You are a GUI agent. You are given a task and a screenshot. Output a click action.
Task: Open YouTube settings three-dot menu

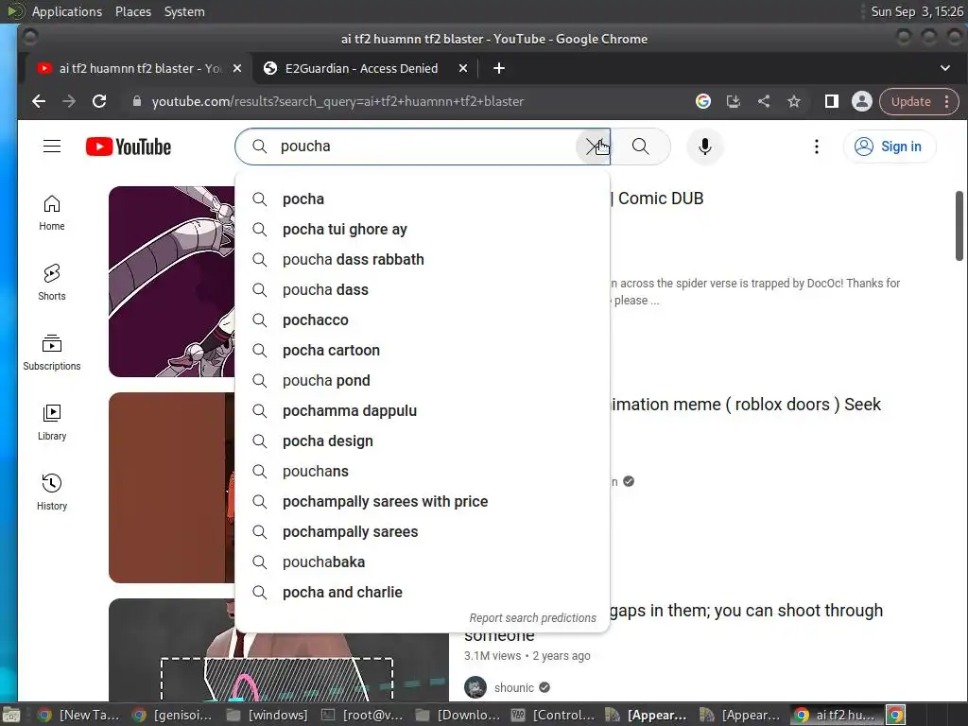(816, 147)
